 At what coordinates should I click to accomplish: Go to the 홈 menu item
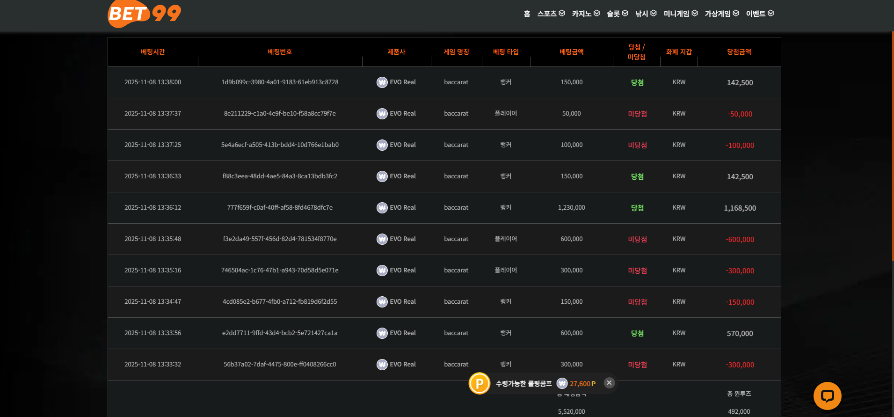click(527, 14)
